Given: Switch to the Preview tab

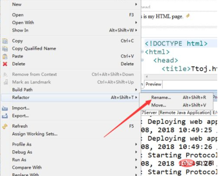Looking at the screenshot, I should pyautogui.click(x=153, y=84).
